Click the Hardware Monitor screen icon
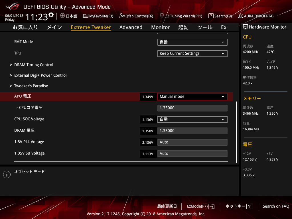292x219 pixels. coord(246,27)
